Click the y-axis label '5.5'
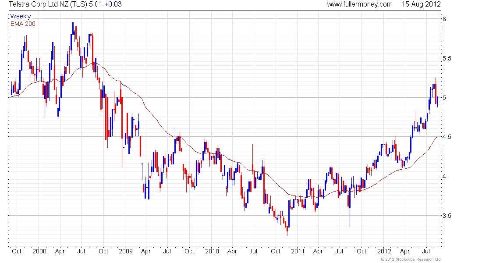 (447, 58)
